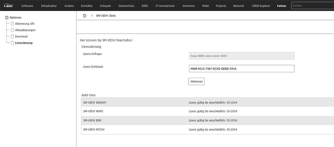Click SM-VIEW MAPS license validity text

tap(213, 111)
